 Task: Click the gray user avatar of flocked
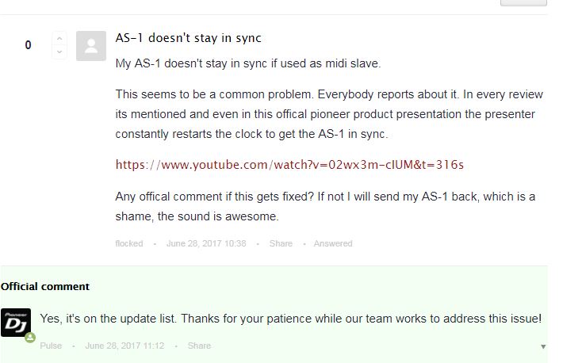[91, 46]
